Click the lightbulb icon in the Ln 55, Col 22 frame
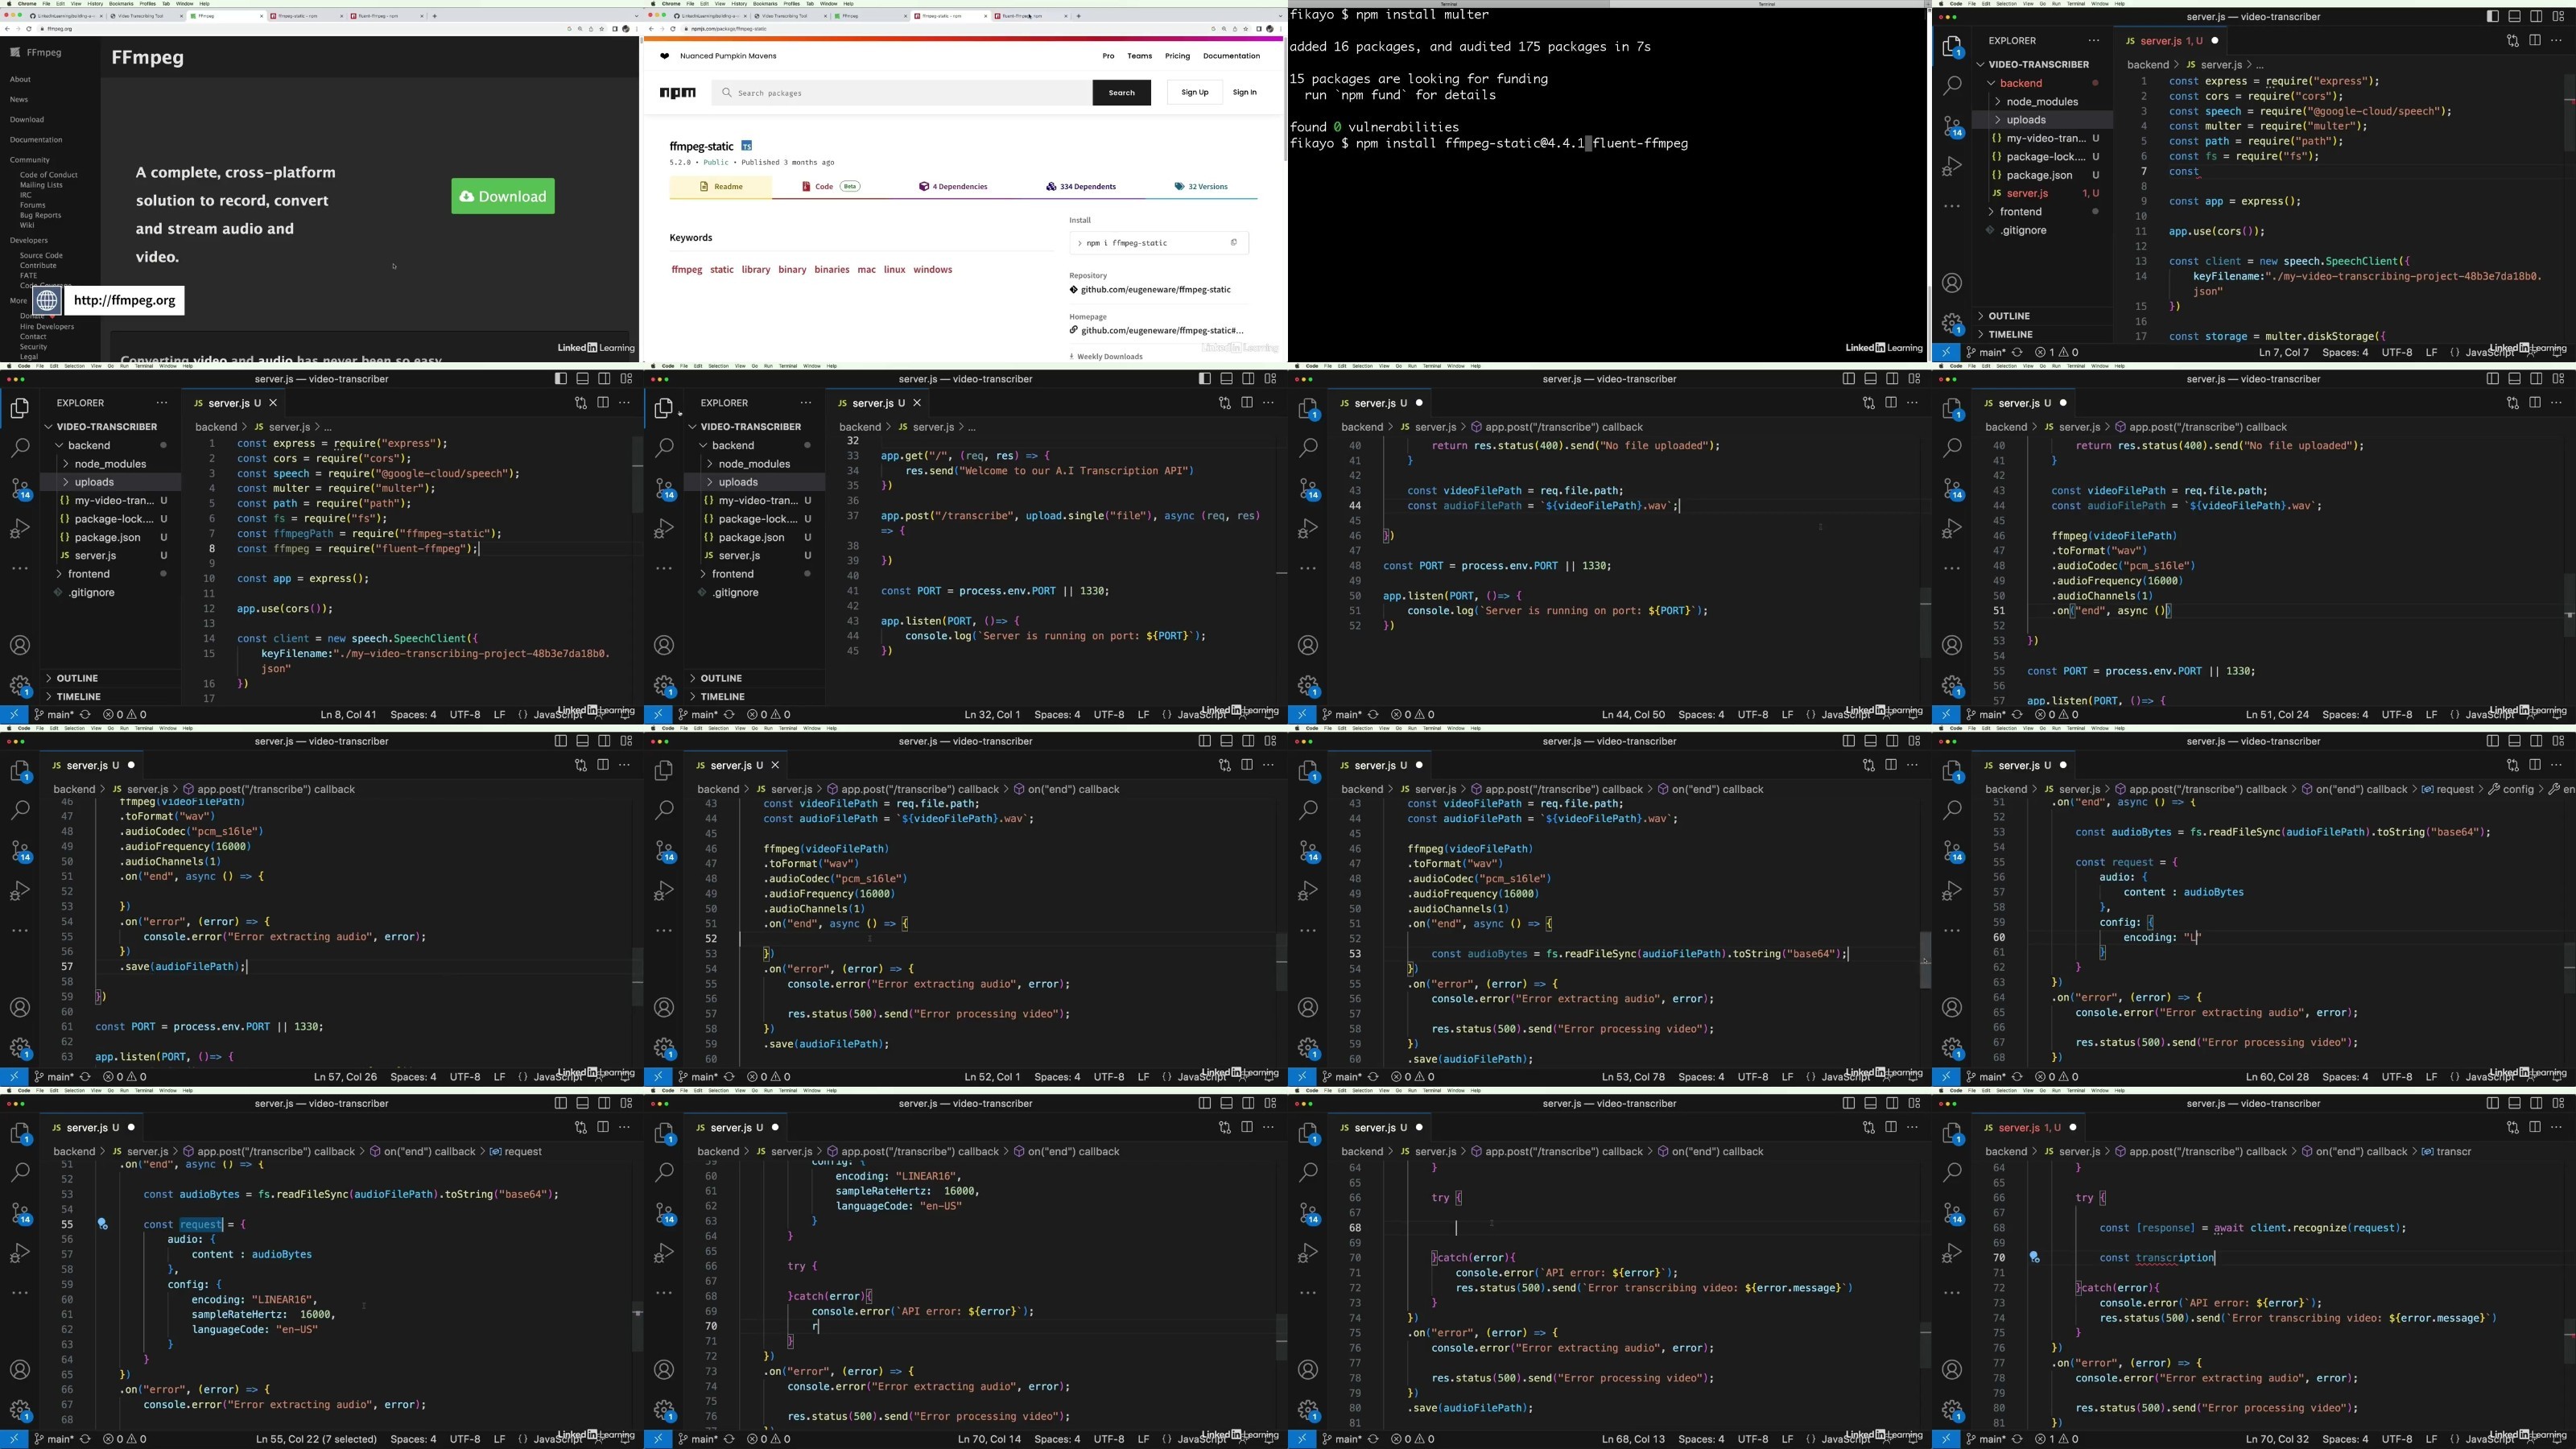 pos(102,1224)
